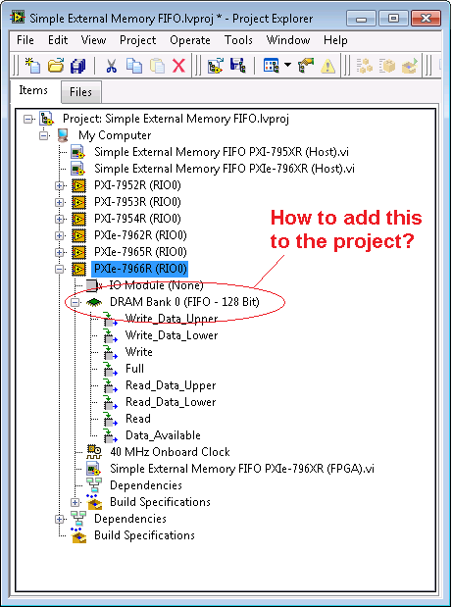Click the bottom Build Specifications icon
This screenshot has width=452, height=607.
pyautogui.click(x=78, y=535)
